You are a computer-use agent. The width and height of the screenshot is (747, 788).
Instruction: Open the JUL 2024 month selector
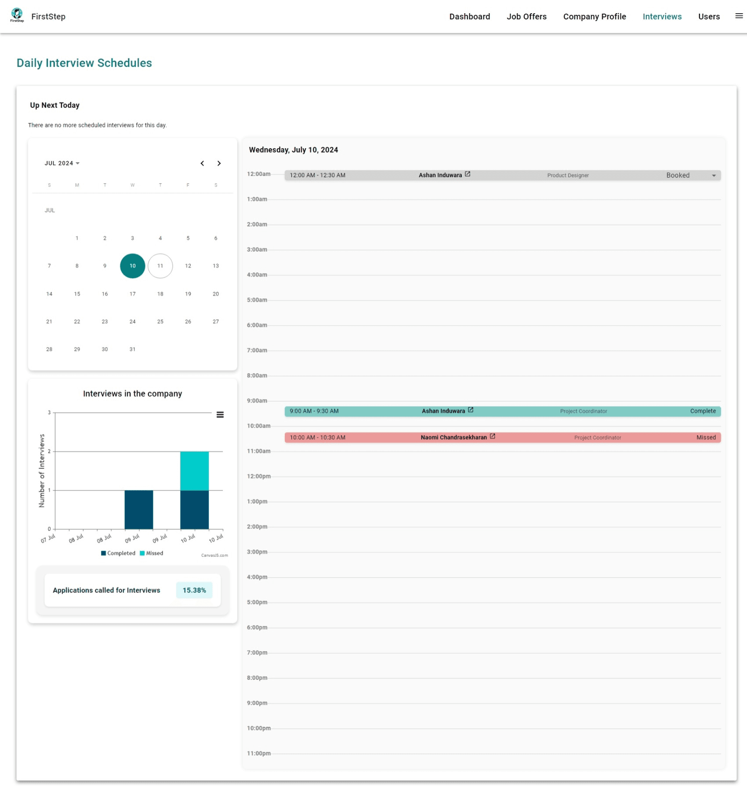pyautogui.click(x=62, y=163)
